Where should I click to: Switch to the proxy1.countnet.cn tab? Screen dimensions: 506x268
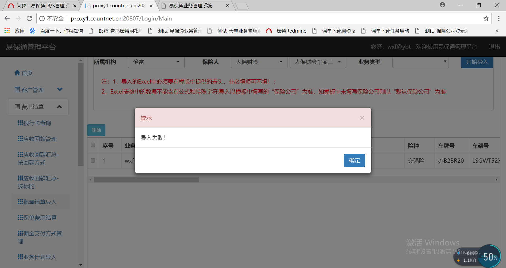point(119,6)
